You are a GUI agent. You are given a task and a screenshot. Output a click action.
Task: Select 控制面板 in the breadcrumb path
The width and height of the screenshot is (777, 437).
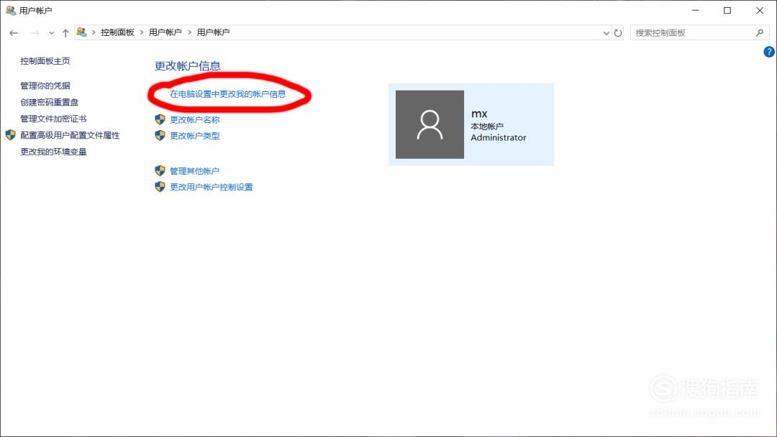coord(117,32)
